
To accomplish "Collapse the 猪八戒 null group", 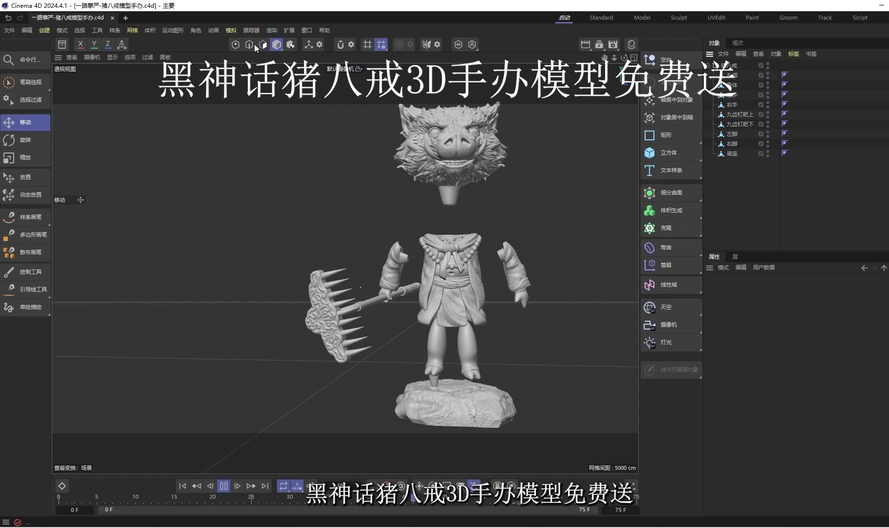I will click(x=708, y=66).
